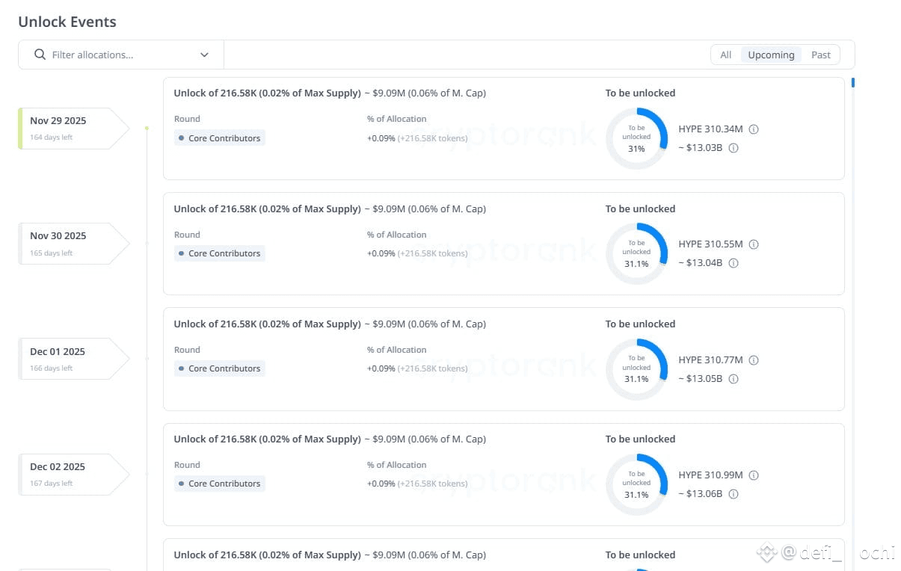Click 'HYPE 310.34M' value text
Viewport: 901px width, 571px height.
(710, 129)
